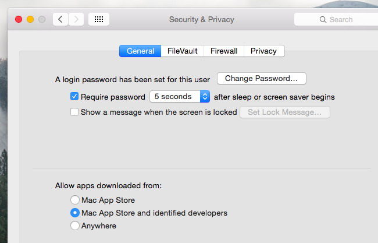Click the magnifying glass search icon
Screen dimensions: 378x243
coord(323,20)
